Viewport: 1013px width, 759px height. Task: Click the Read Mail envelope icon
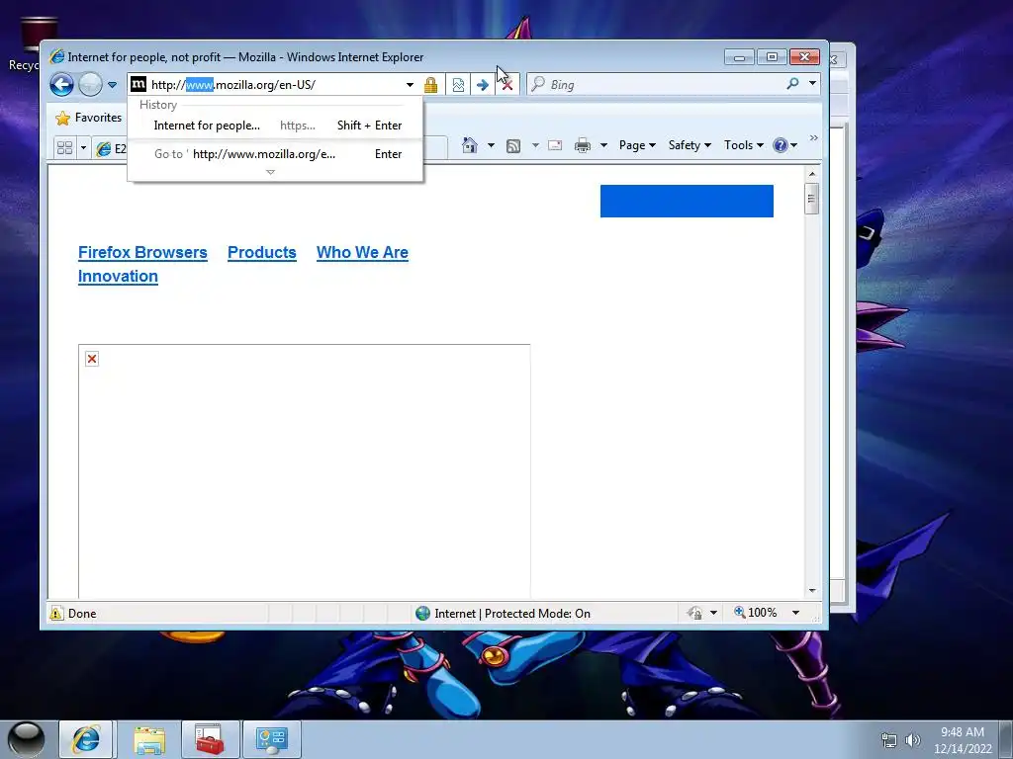coord(555,145)
